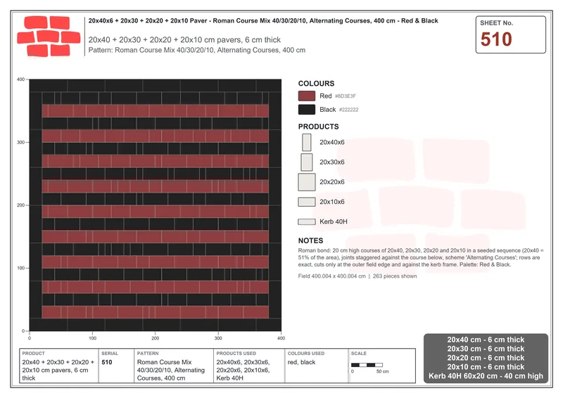Click the '20x10x6' product label
This screenshot has height=398, width=563.
click(x=331, y=202)
